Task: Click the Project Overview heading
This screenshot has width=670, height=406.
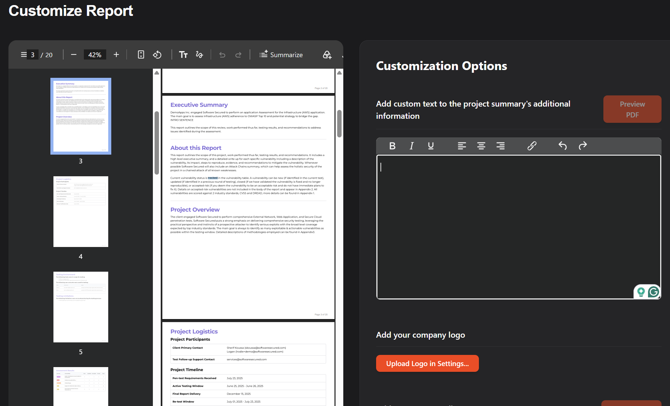Action: coord(195,210)
